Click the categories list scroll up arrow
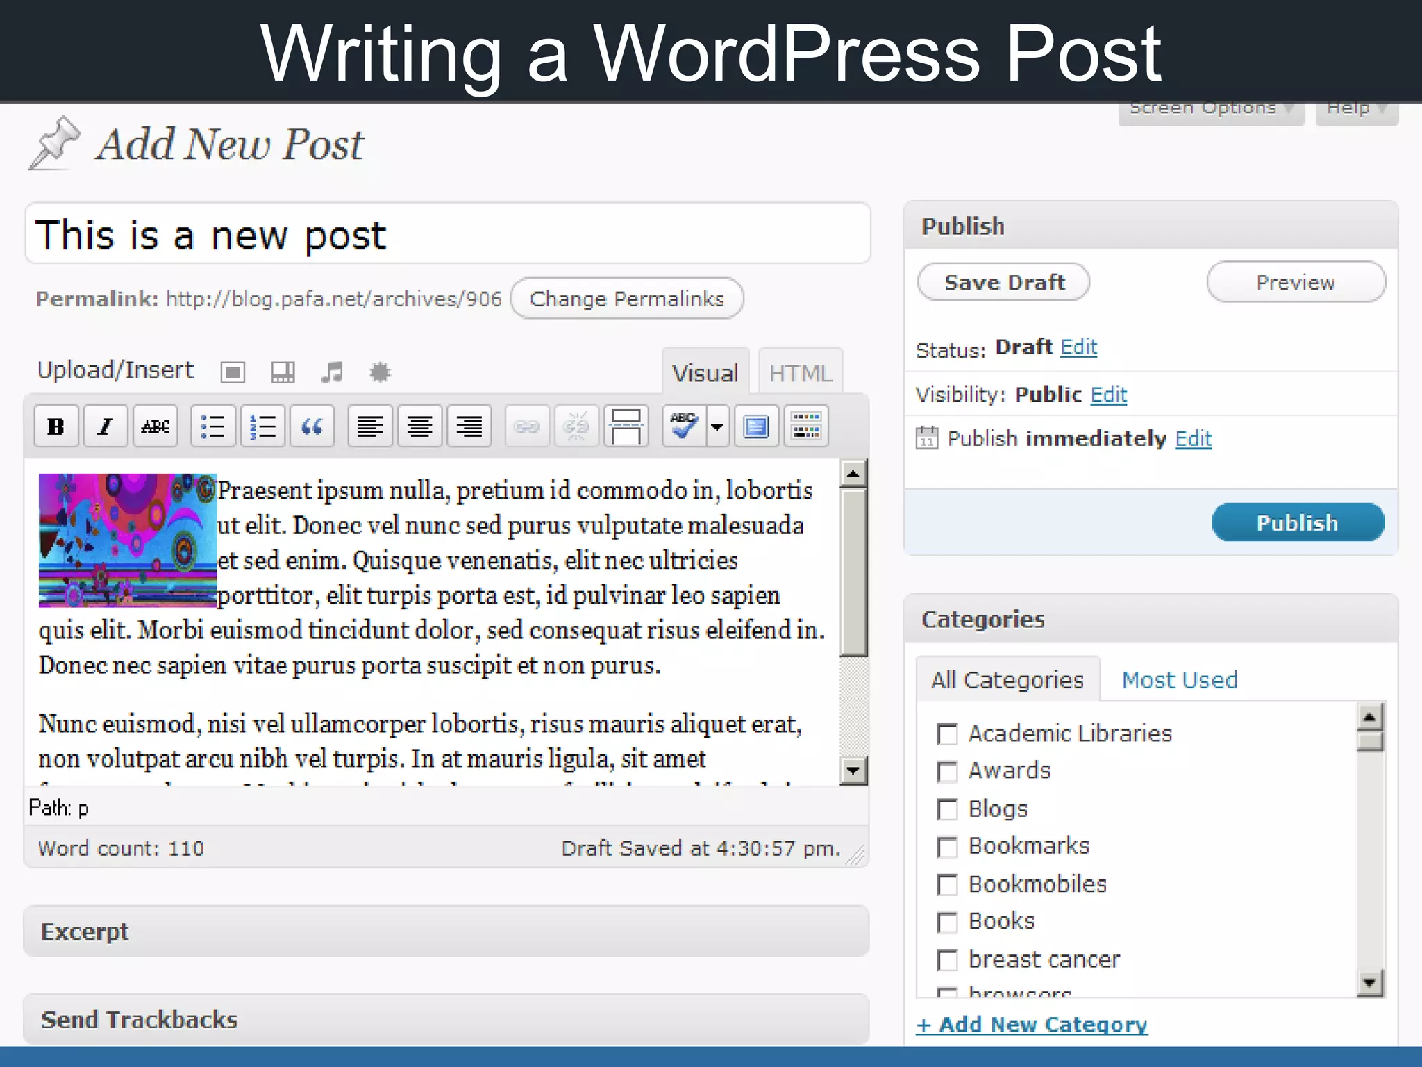 point(1370,716)
